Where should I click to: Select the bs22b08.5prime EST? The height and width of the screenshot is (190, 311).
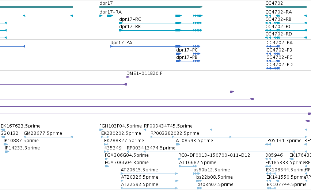point(199,181)
